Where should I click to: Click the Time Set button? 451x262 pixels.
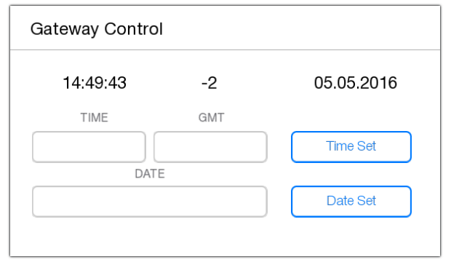click(x=351, y=147)
